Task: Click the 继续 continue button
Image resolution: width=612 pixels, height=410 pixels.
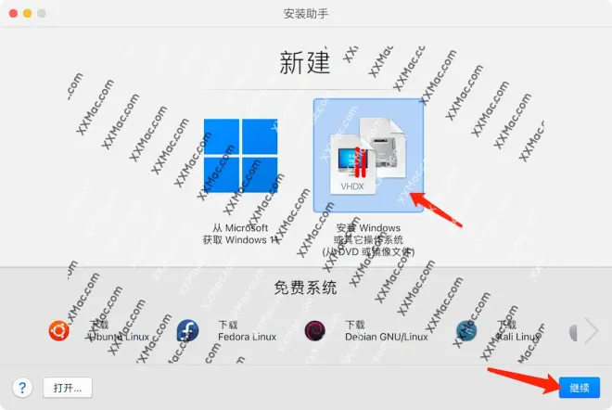Action: [580, 388]
